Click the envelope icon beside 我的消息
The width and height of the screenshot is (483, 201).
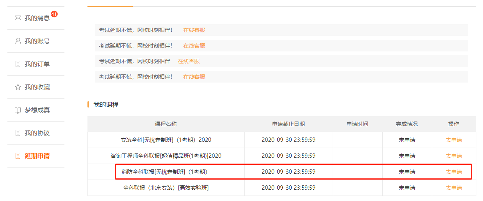click(18, 18)
